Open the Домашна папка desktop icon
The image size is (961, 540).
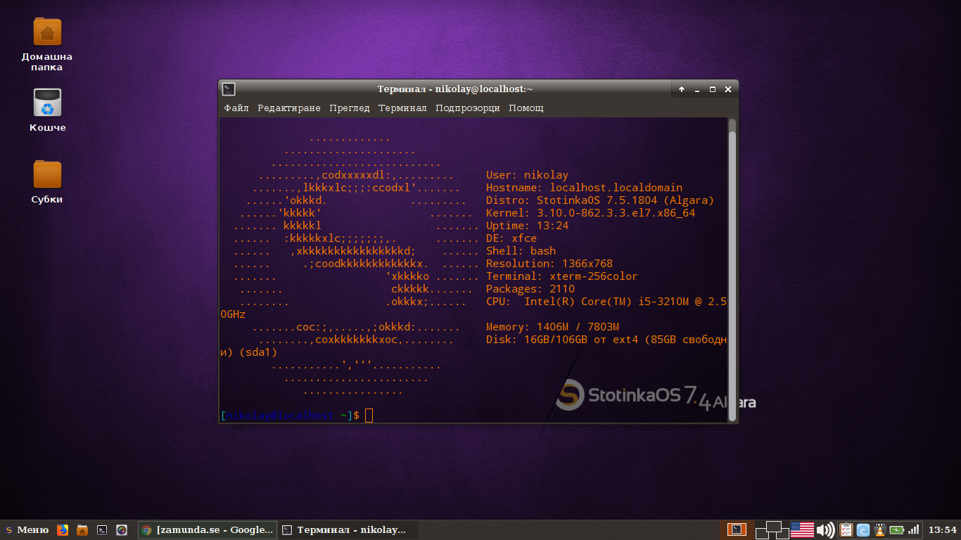(x=47, y=44)
